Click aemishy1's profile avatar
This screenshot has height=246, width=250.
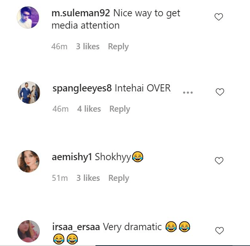pyautogui.click(x=29, y=161)
